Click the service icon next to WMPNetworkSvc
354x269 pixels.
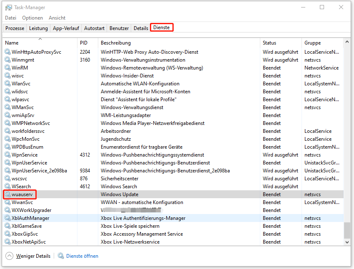7,123
